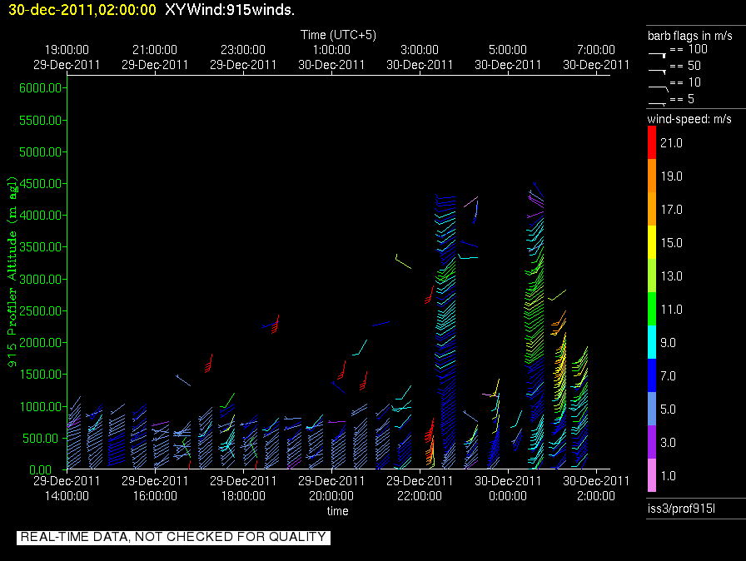Click the 100 m/s barb flag symbol
The height and width of the screenshot is (561, 746).
click(x=658, y=56)
